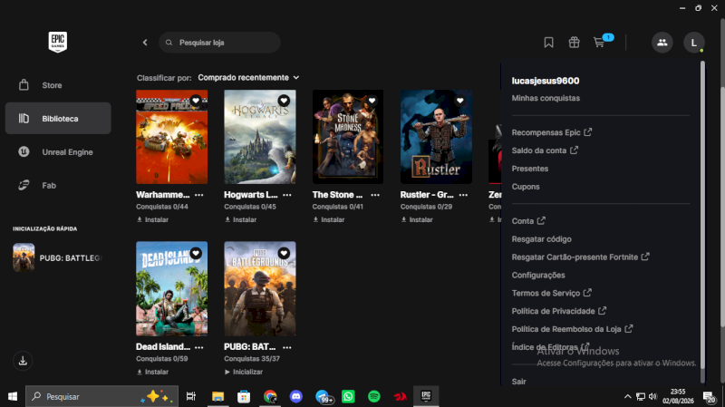Screen dimensions: 725x407
Task: Open Spotify from taskbar
Action: (x=374, y=396)
